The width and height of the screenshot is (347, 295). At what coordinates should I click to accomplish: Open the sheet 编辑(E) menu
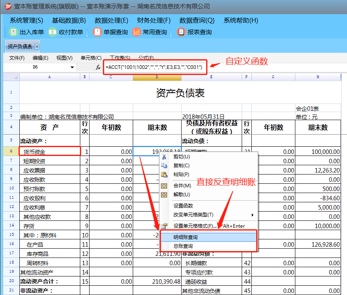pyautogui.click(x=40, y=58)
